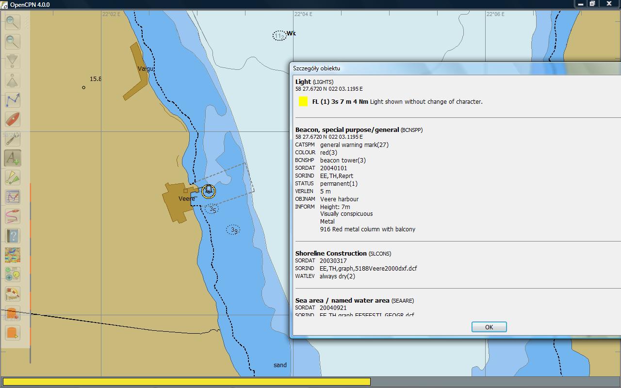This screenshot has width=621, height=388.
Task: Select WATLEV 'always dry(2)' value
Action: 337,276
